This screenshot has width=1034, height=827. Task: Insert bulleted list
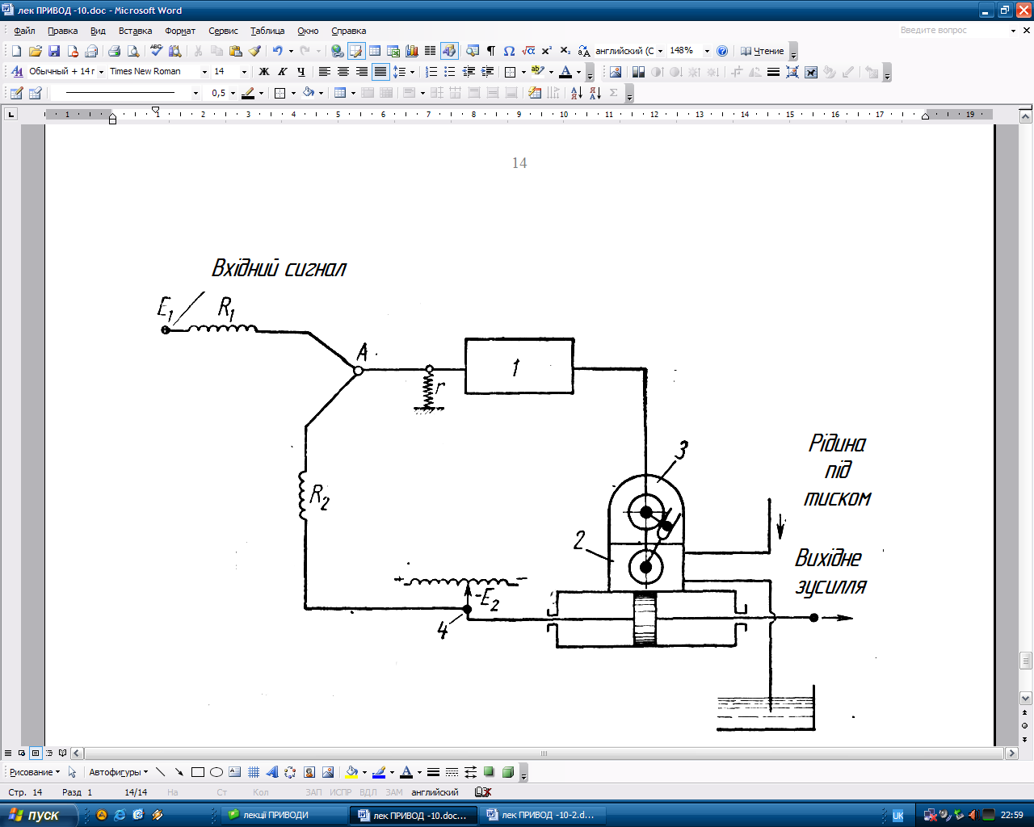click(x=450, y=72)
